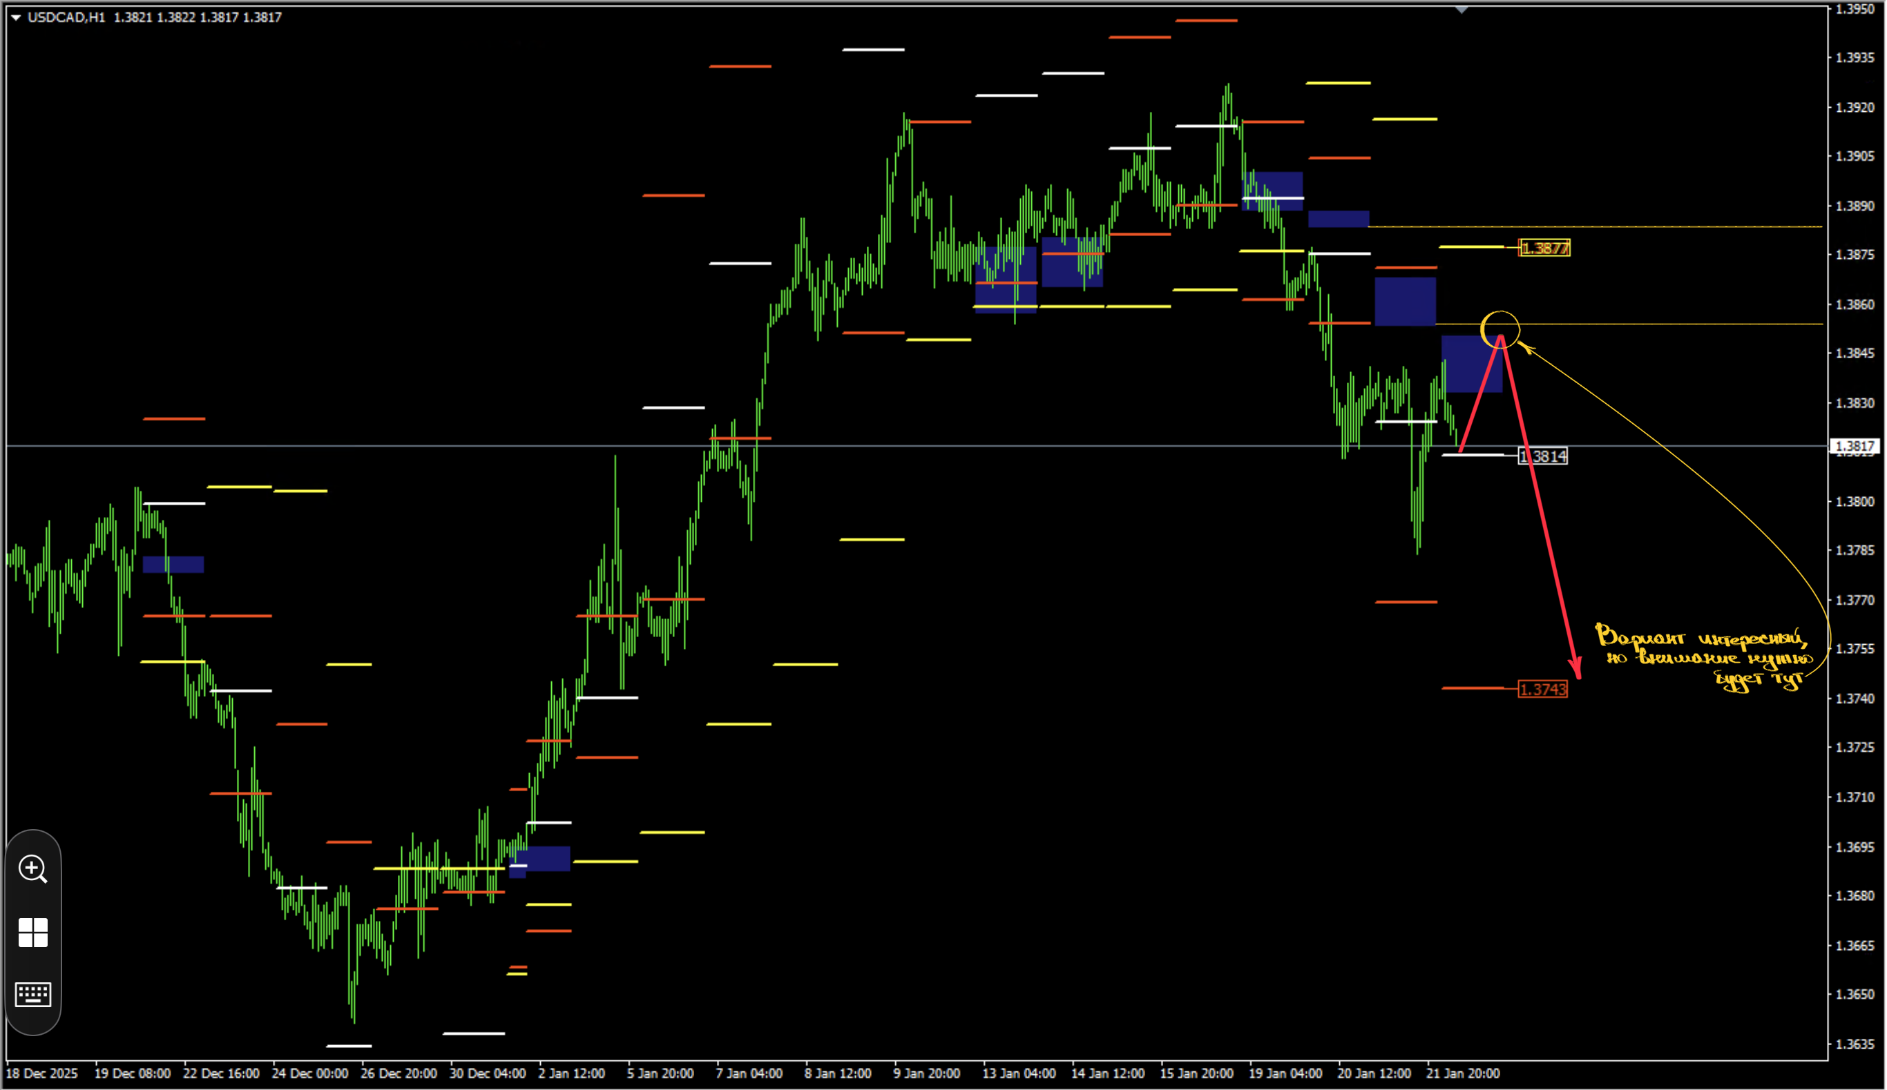Image resolution: width=1887 pixels, height=1090 pixels.
Task: Click the 1.3920 price scale label
Action: pyautogui.click(x=1855, y=108)
